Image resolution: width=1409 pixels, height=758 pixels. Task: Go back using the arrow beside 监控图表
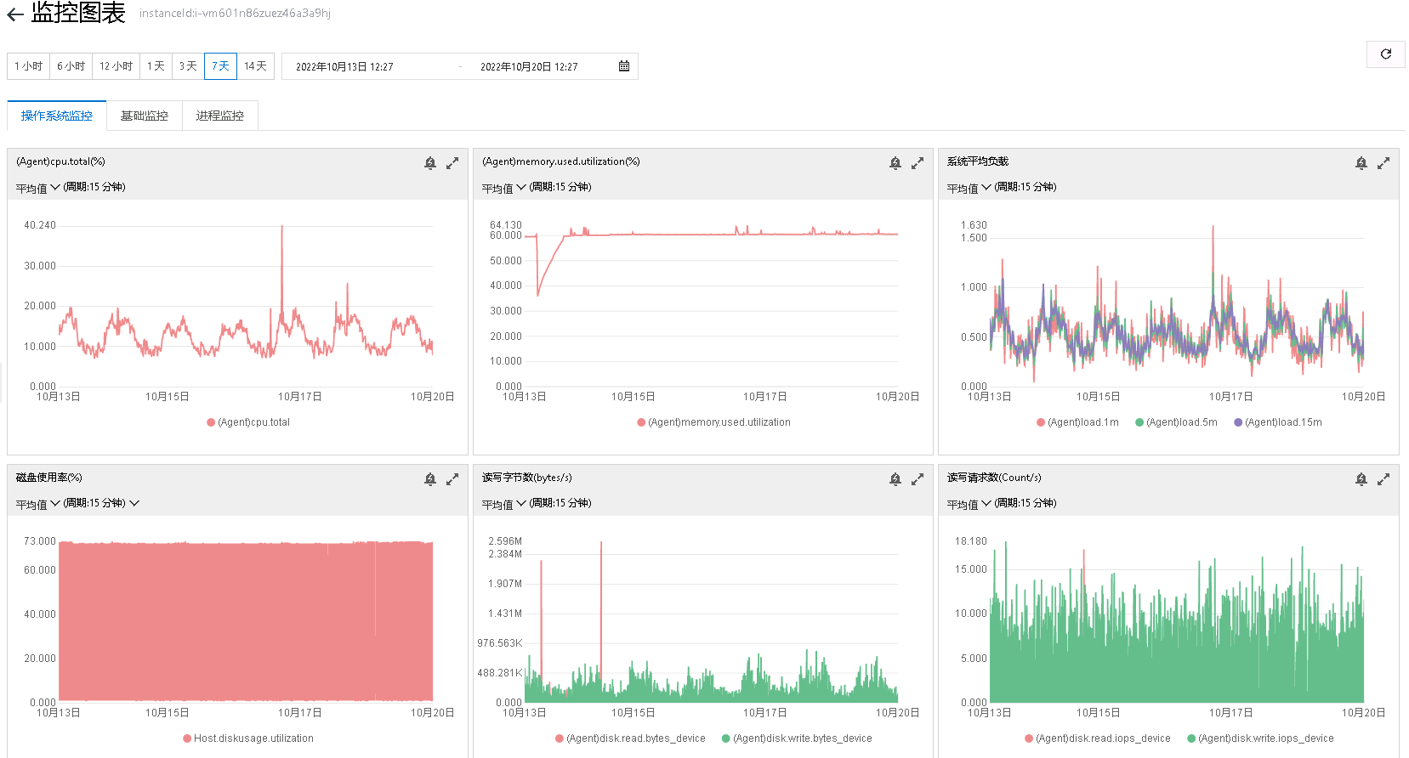[x=14, y=14]
